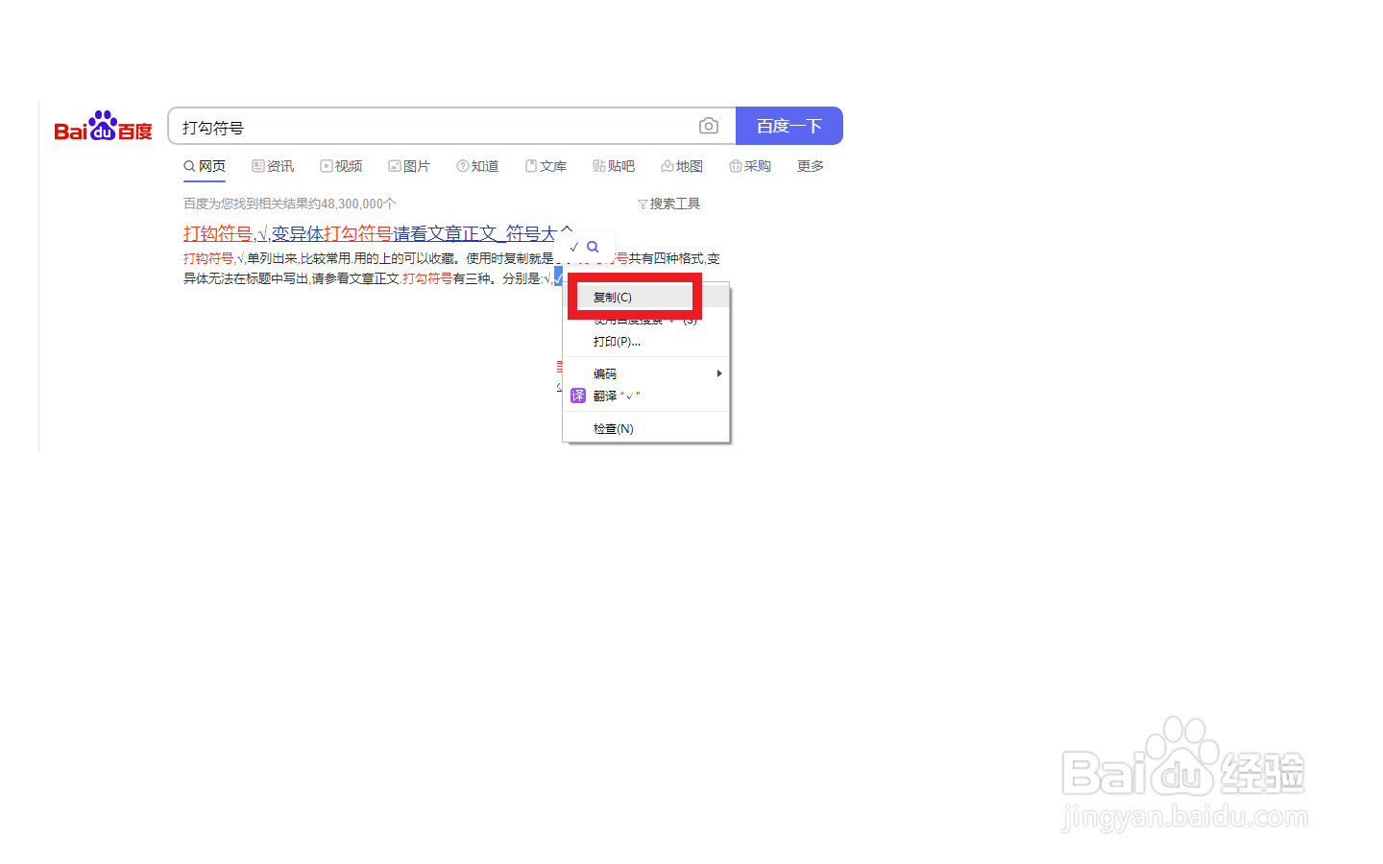Click the 百度一下 search button

pyautogui.click(x=789, y=126)
